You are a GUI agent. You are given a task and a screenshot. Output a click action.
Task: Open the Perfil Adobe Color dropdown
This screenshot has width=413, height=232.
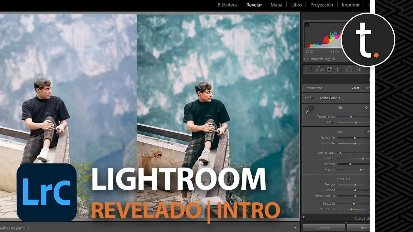(330, 98)
